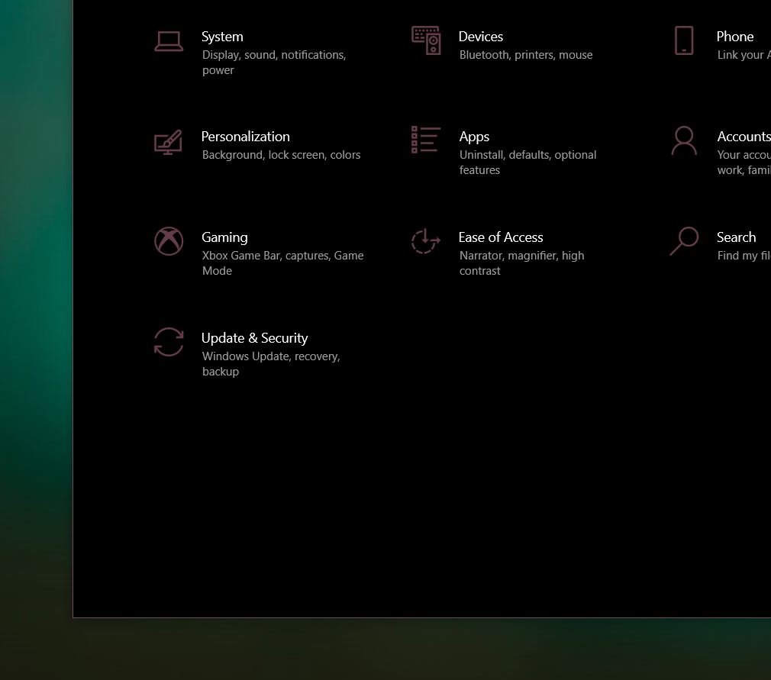Click the Devices keyboard and speaker icon
The image size is (771, 680).
click(x=426, y=40)
